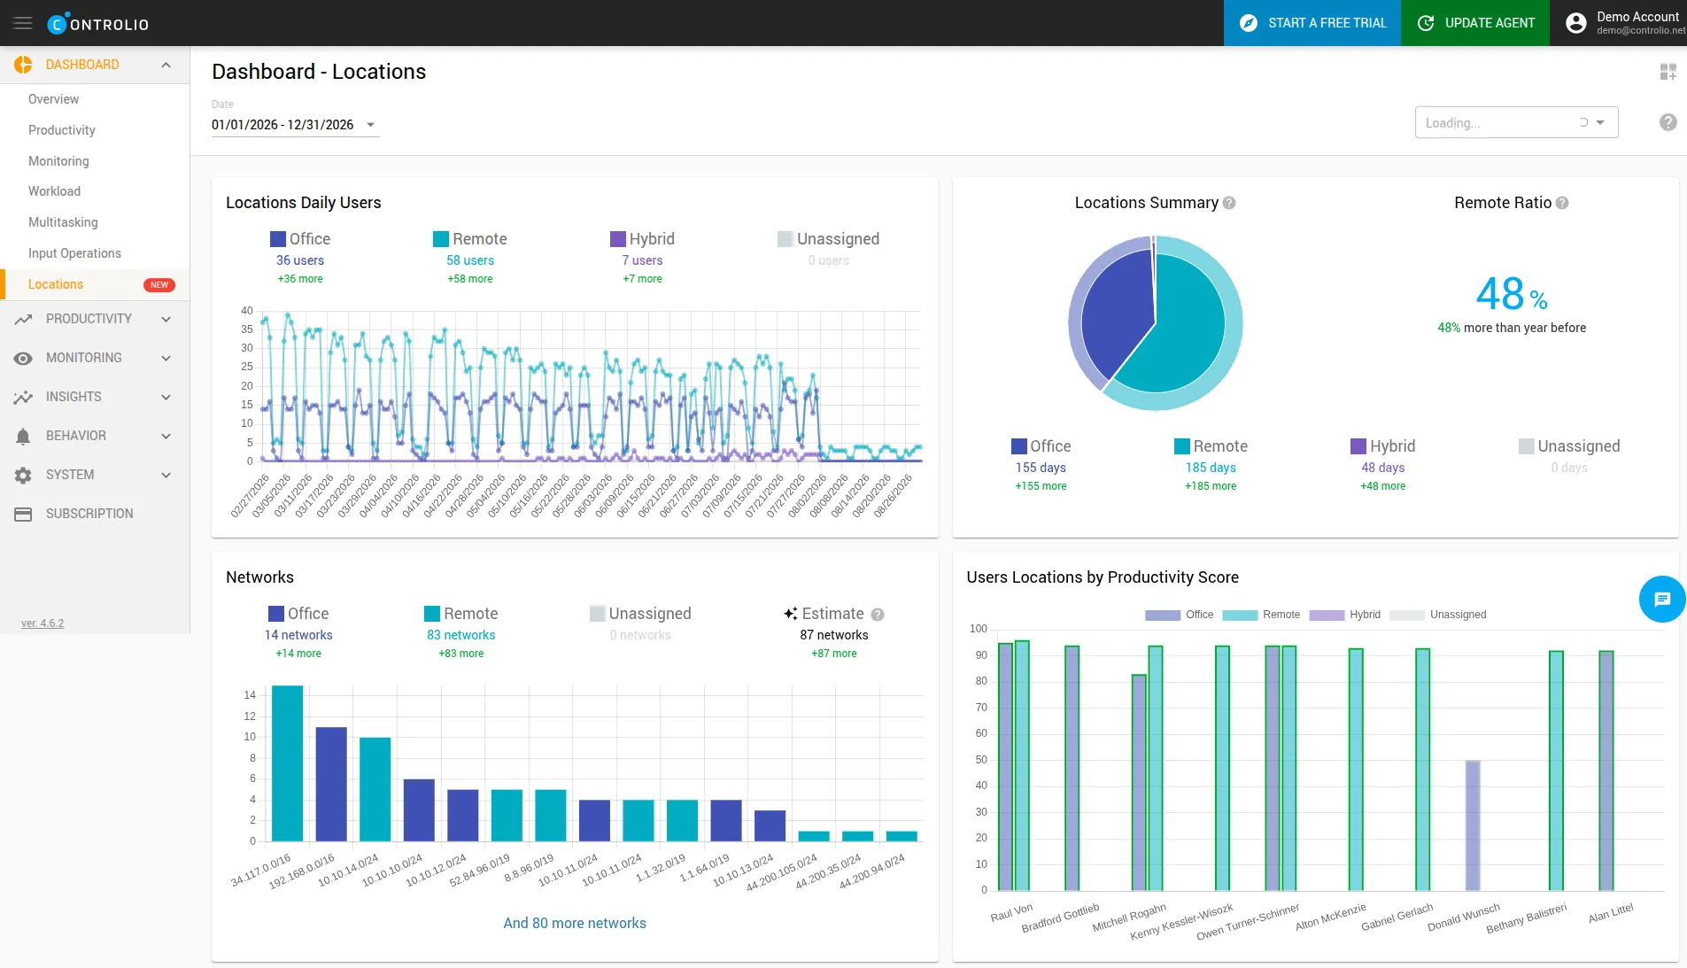The image size is (1687, 968).
Task: Expand the Monitoring section chevron
Action: click(x=166, y=358)
